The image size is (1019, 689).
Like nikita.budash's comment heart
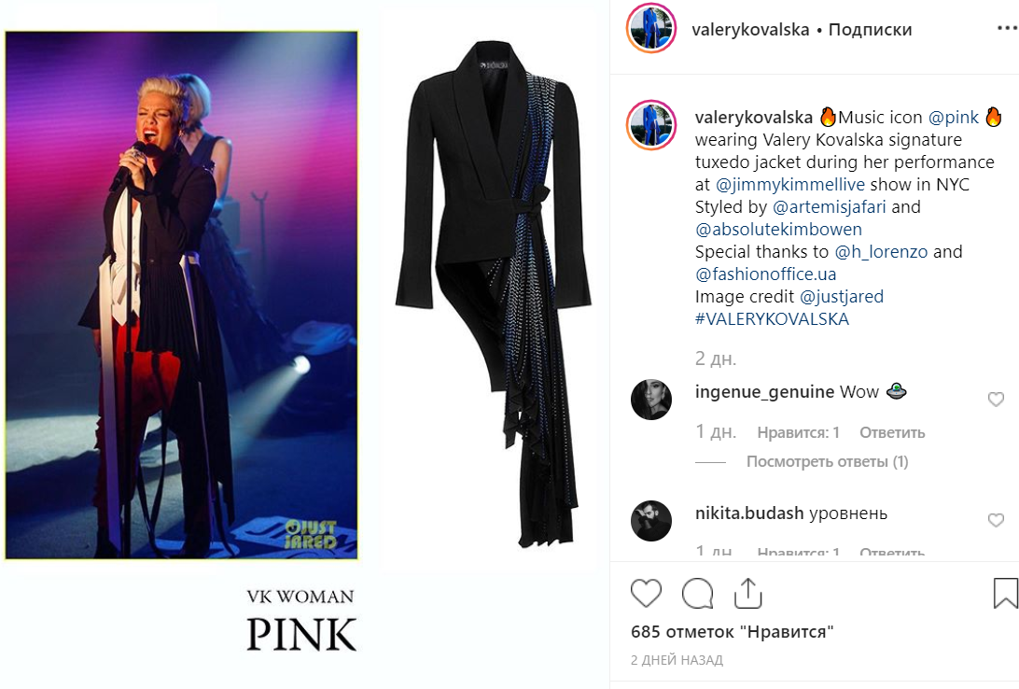point(996,520)
